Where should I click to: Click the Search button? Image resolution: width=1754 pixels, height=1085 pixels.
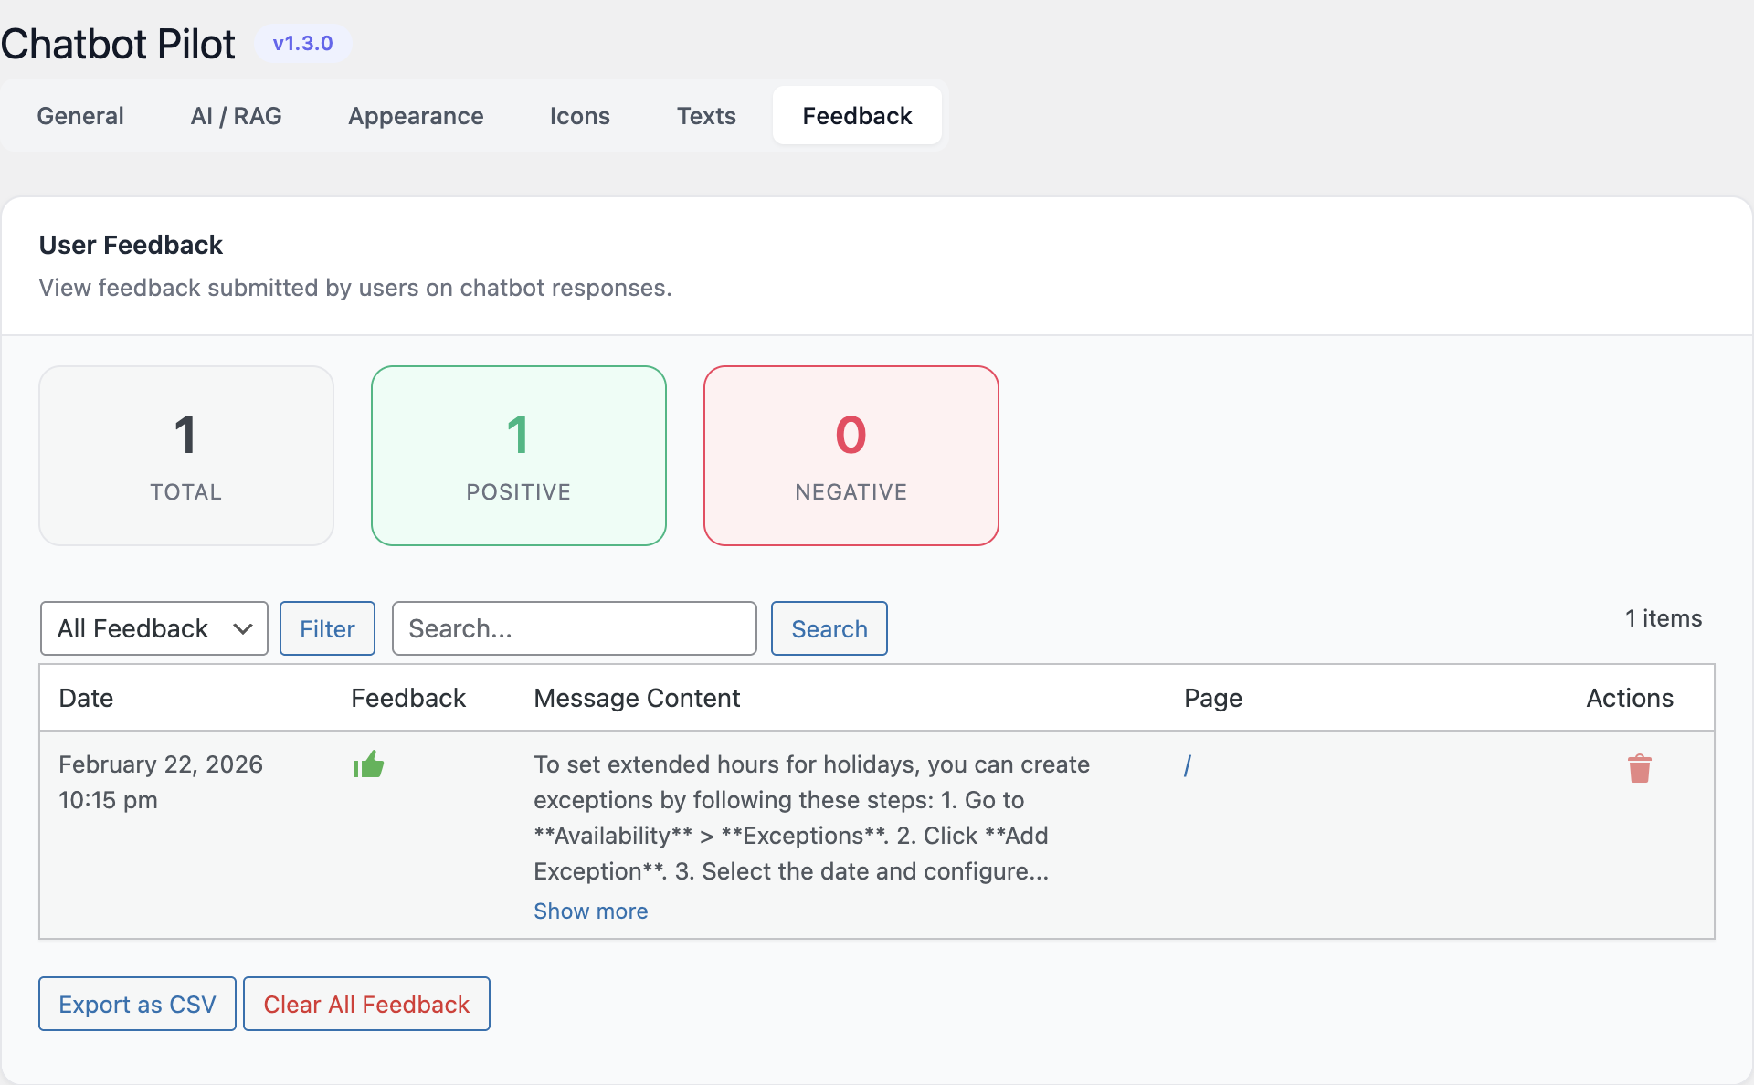828,628
